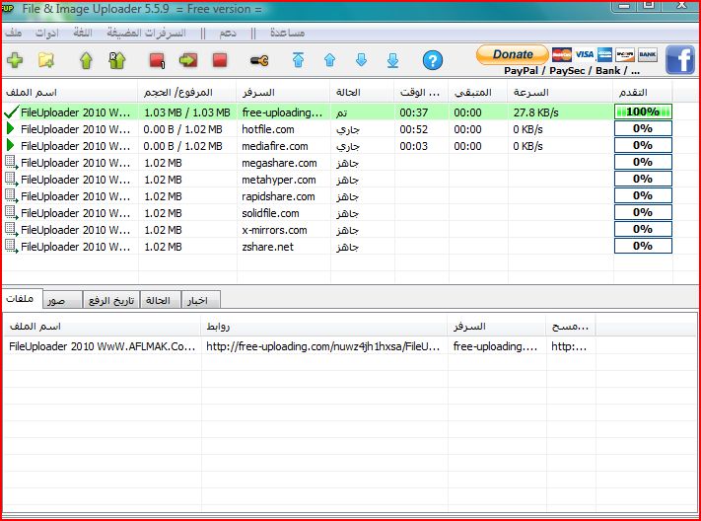Click the الحالة column header in upload list

[362, 92]
